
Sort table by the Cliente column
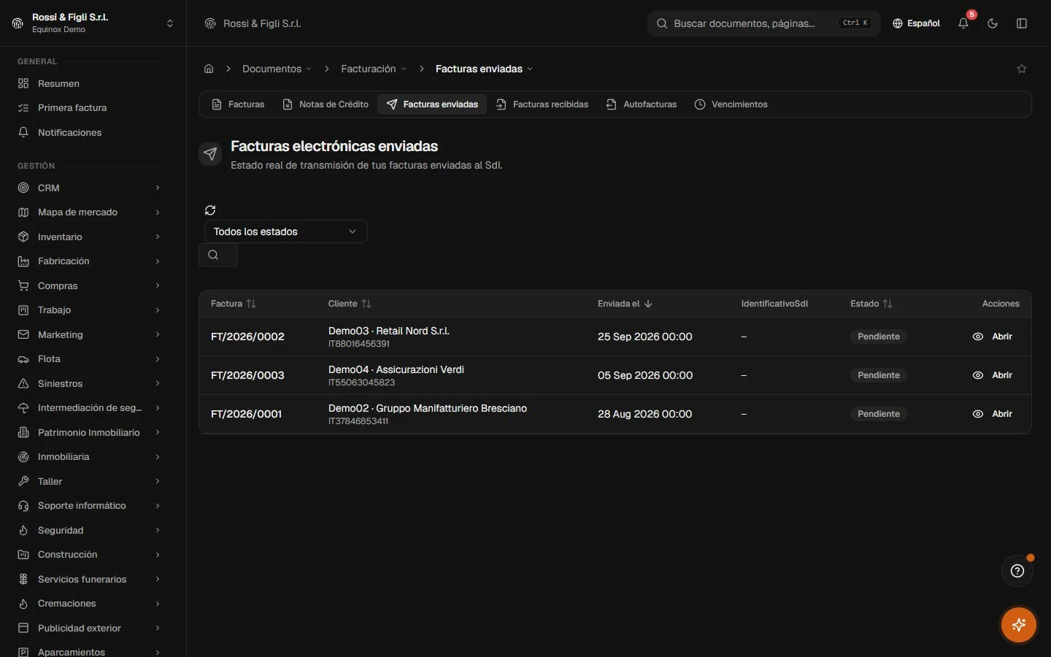click(350, 304)
